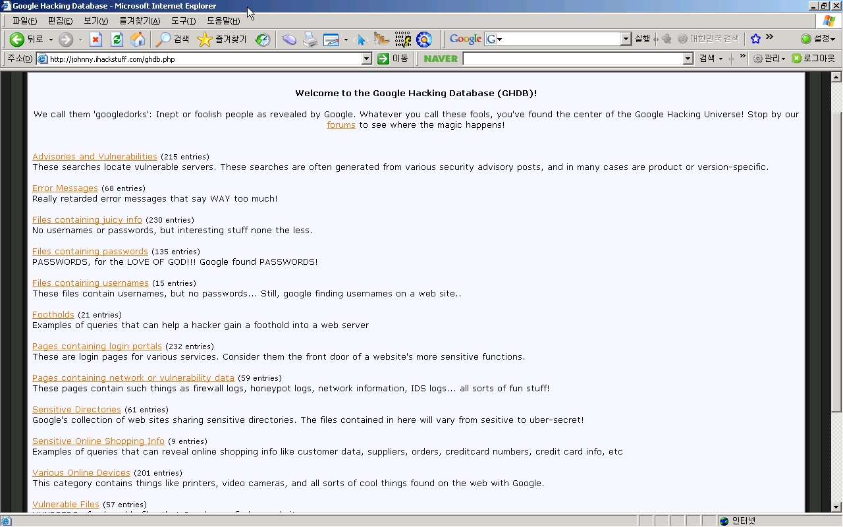Open the Naver search box dropdown arrow
Image resolution: width=843 pixels, height=527 pixels.
(688, 59)
